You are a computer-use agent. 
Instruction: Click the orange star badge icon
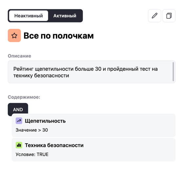click(14, 36)
